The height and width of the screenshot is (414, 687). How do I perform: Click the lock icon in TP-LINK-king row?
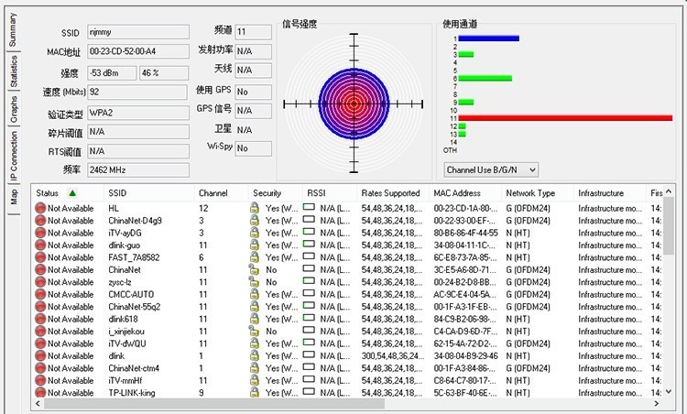[254, 392]
